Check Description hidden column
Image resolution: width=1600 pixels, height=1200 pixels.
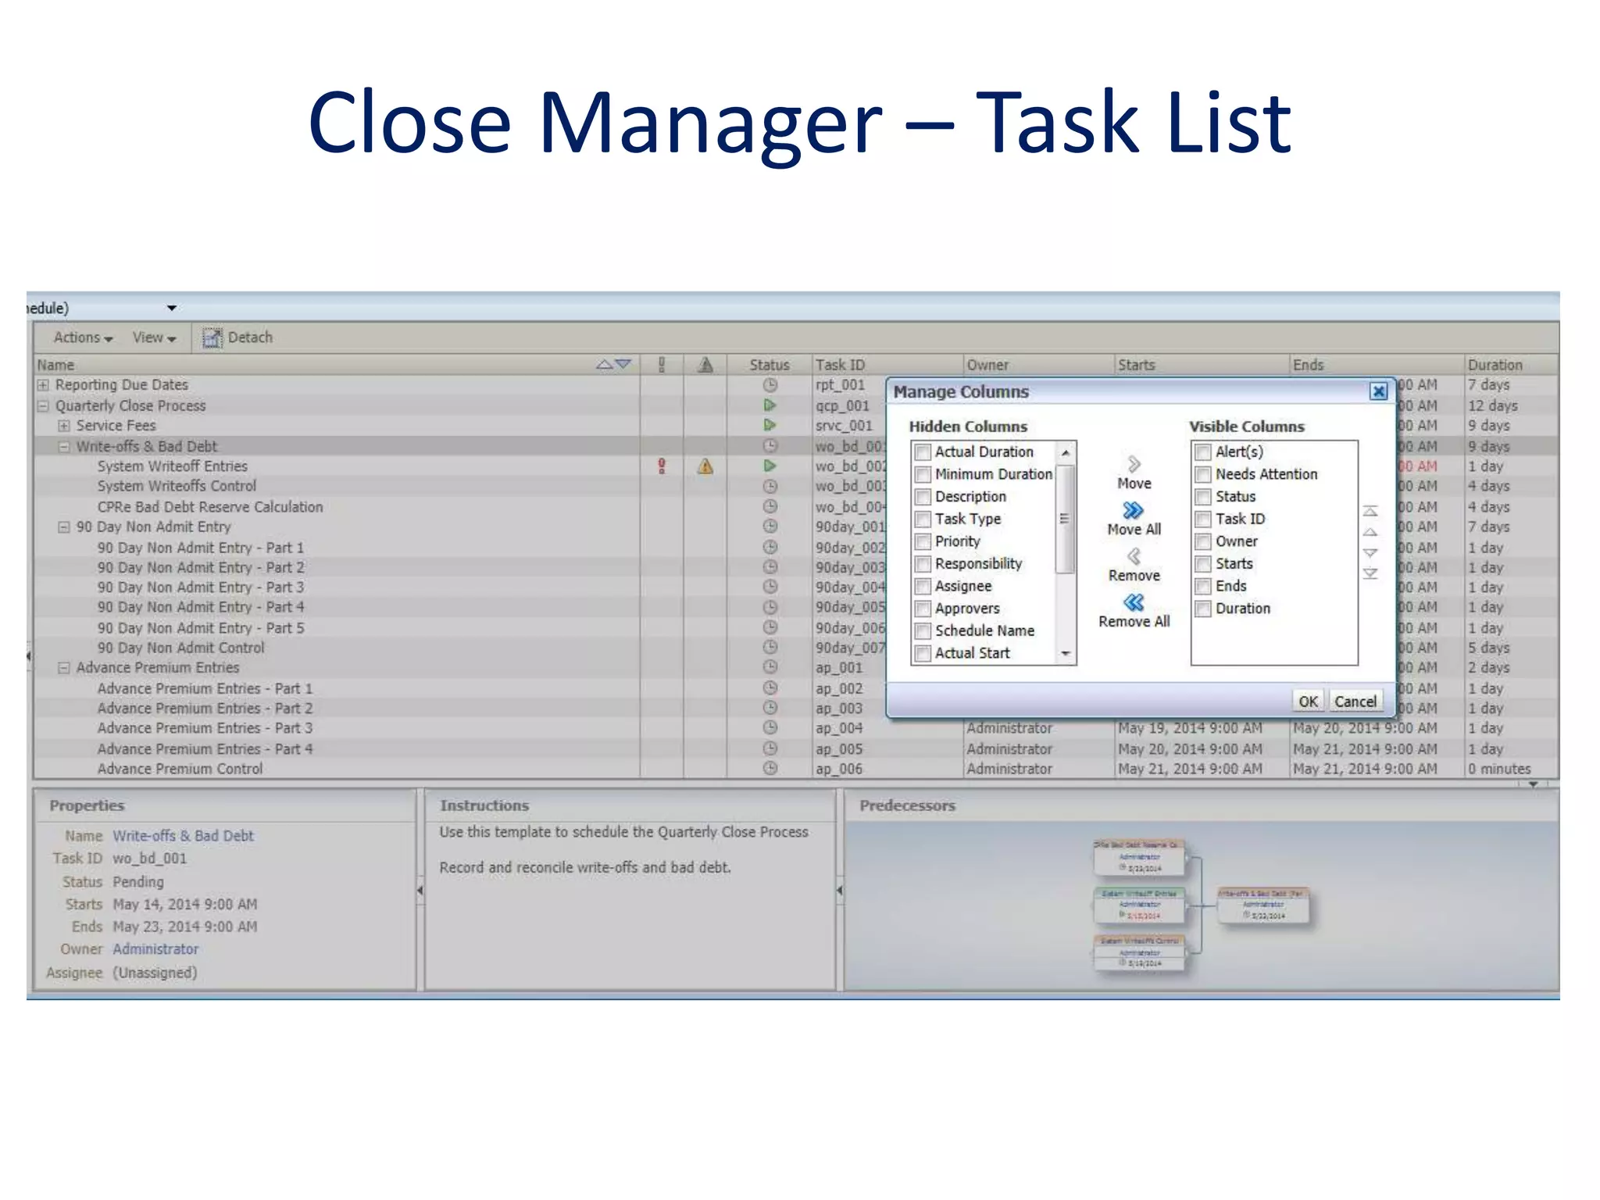coord(923,497)
